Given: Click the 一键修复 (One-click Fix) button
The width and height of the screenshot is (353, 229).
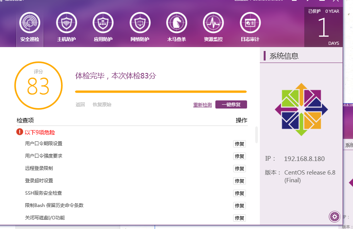Looking at the screenshot, I should [x=231, y=104].
